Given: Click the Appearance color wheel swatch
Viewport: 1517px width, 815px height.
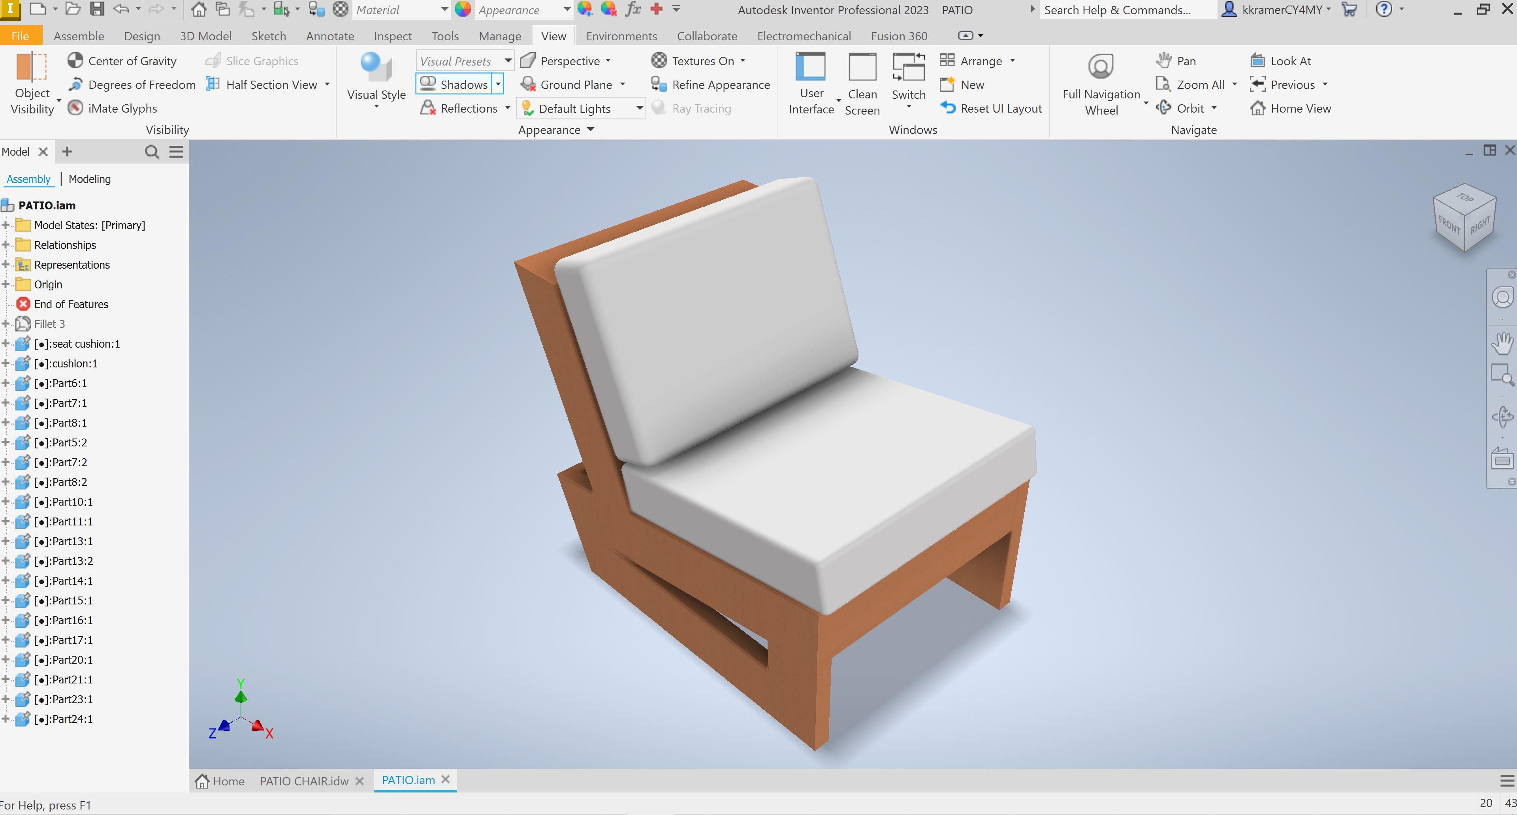Looking at the screenshot, I should point(463,9).
